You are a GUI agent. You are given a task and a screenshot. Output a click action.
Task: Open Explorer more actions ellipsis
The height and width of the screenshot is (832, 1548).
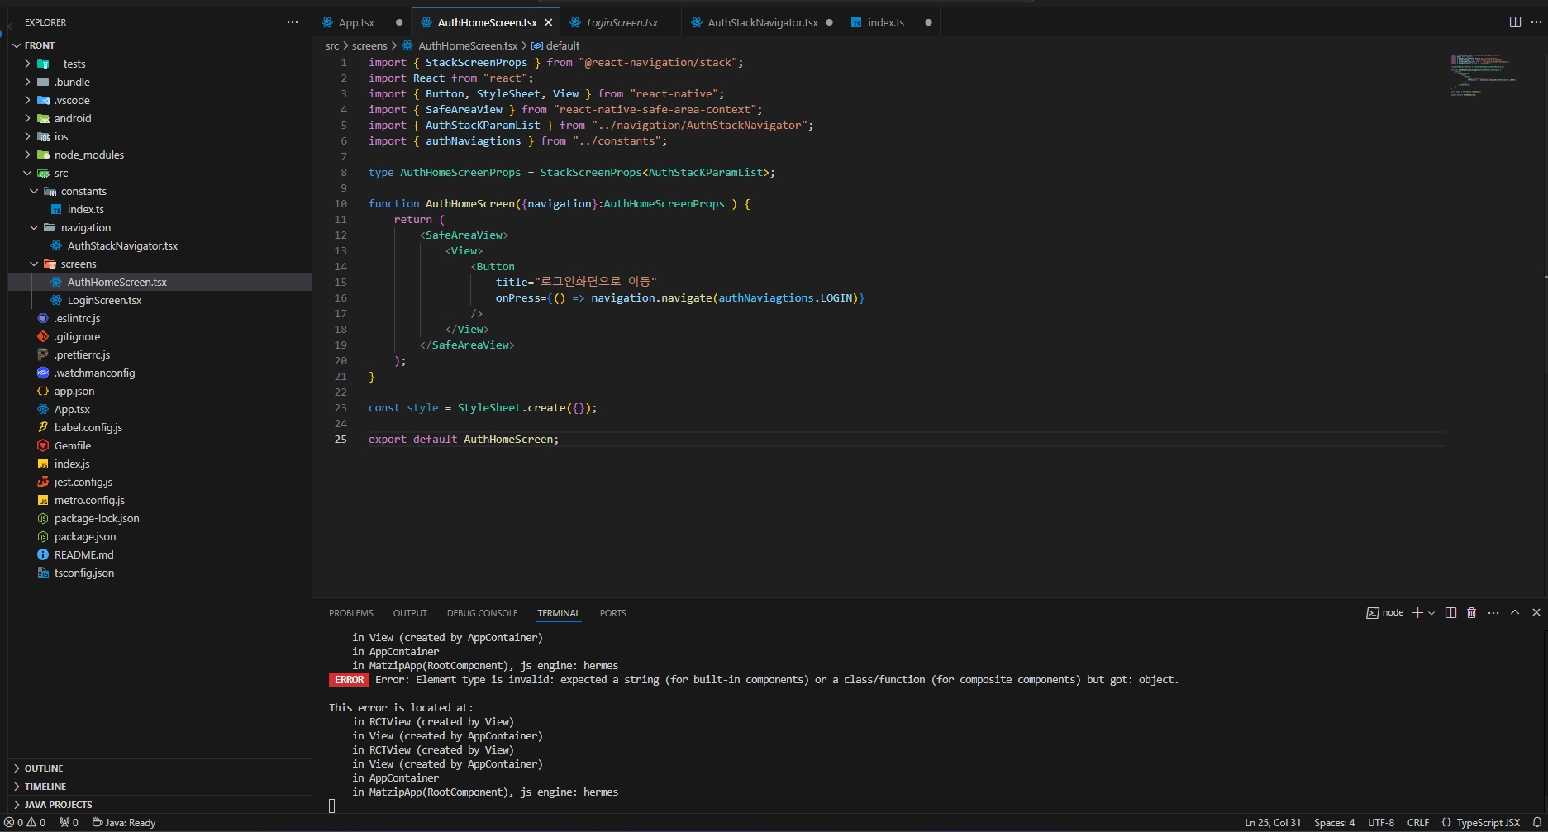tap(293, 22)
